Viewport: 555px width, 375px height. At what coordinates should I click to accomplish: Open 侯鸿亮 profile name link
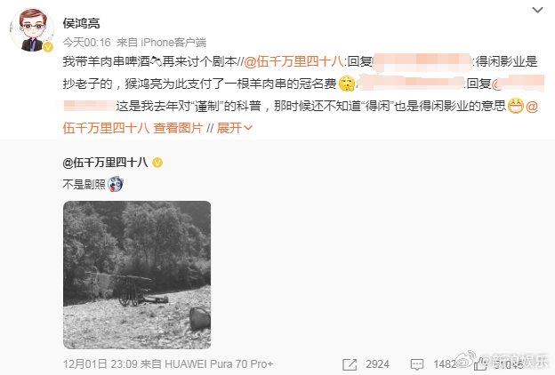click(x=82, y=23)
